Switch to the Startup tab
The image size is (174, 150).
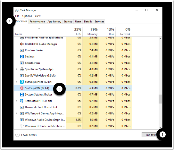68,21
